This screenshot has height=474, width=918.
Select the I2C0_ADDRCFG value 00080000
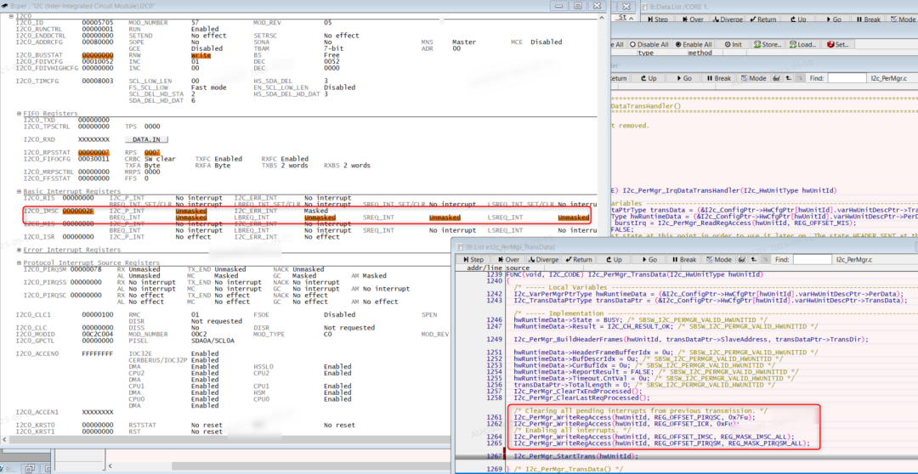97,42
